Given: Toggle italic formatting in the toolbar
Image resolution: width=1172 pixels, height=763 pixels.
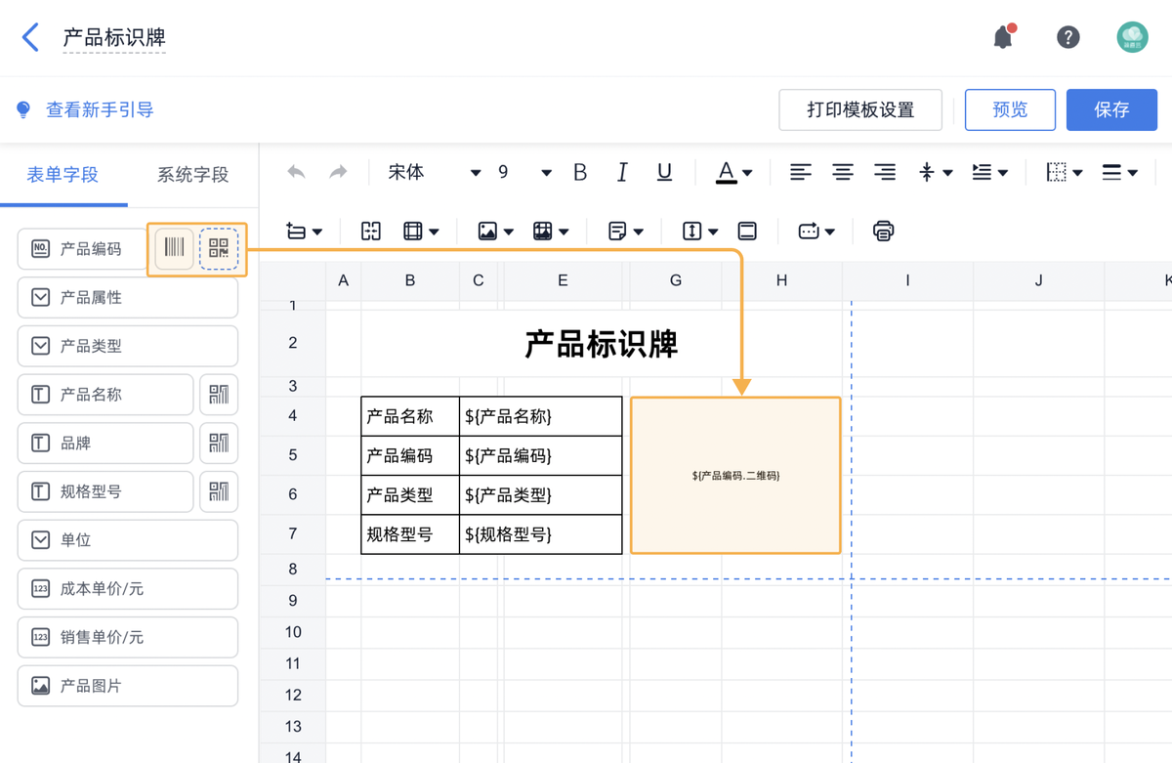Looking at the screenshot, I should tap(622, 172).
